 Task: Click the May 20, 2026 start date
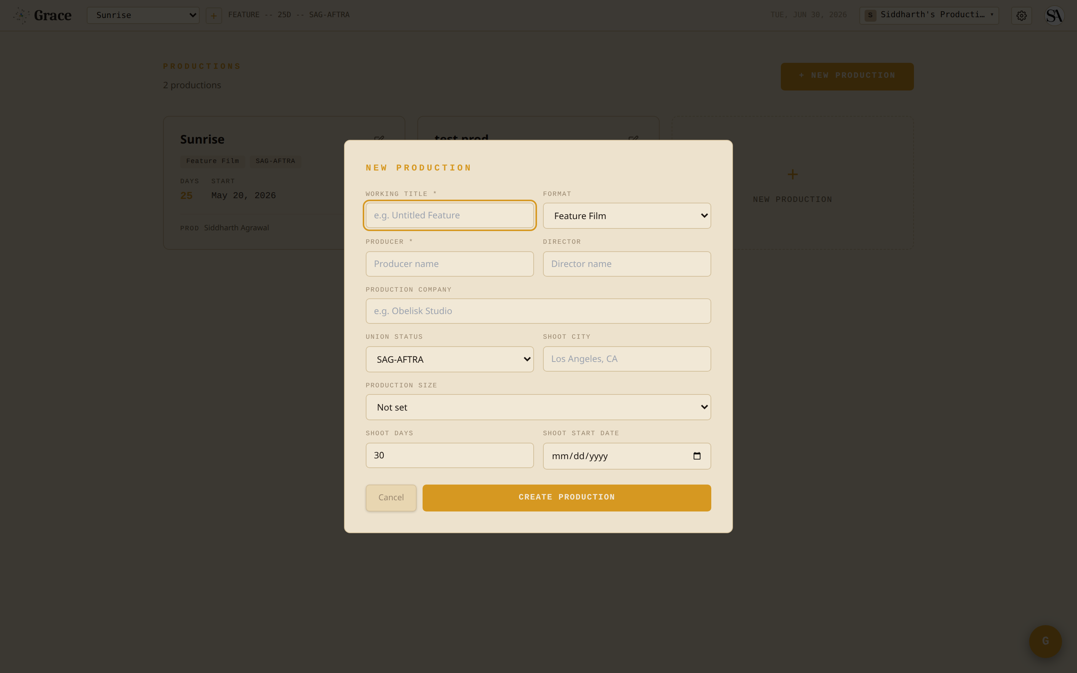click(x=243, y=196)
